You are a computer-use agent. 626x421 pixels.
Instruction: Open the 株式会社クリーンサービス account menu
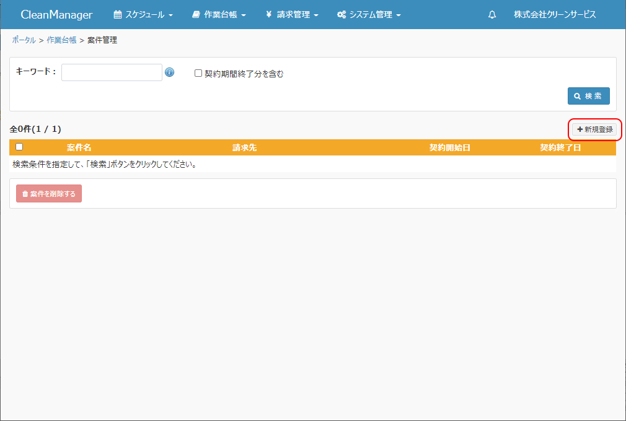[555, 15]
